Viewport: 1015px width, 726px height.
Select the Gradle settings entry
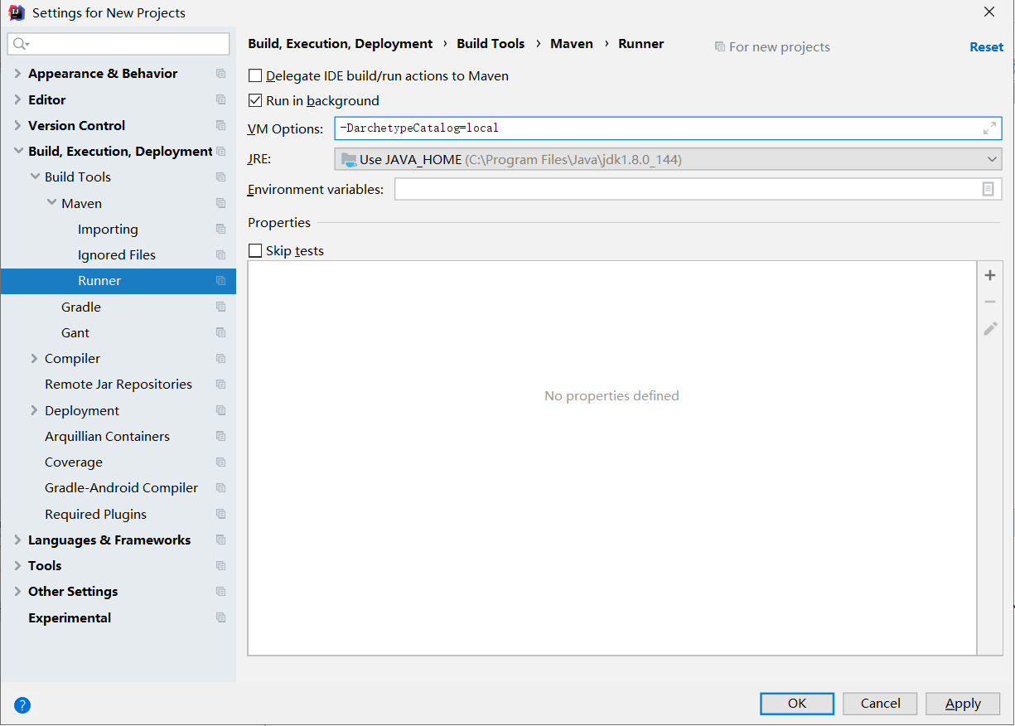point(80,307)
